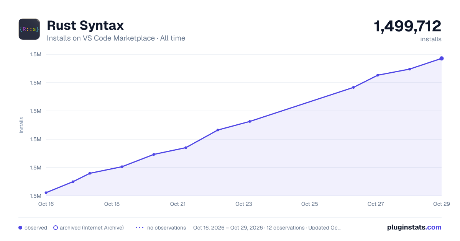Click the Oct 23 axis label
The width and height of the screenshot is (460, 241).
coord(244,204)
